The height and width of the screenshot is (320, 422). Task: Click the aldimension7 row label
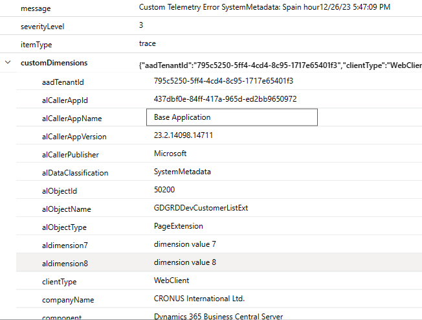click(65, 246)
